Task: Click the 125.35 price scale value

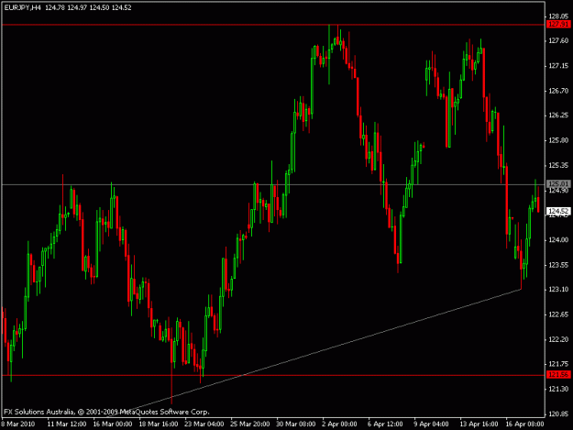Action: [x=558, y=165]
